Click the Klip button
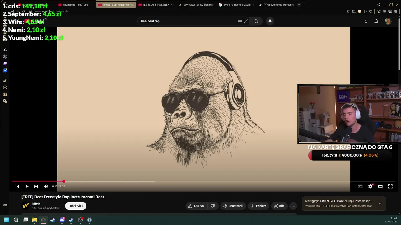 279,206
